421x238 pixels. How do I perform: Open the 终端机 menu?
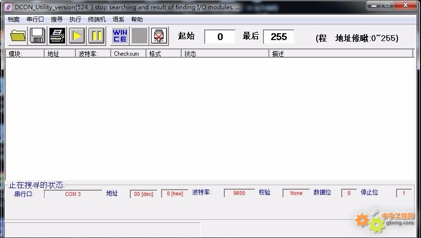97,20
